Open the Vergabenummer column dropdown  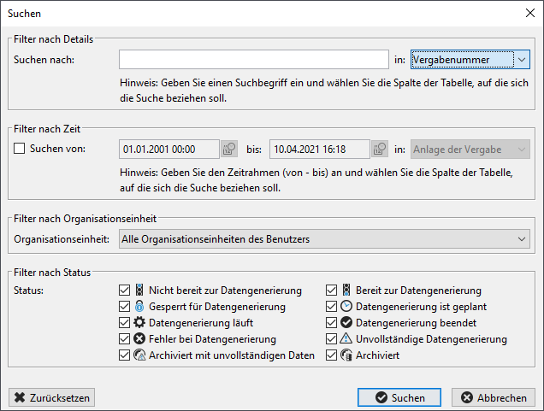tap(470, 60)
